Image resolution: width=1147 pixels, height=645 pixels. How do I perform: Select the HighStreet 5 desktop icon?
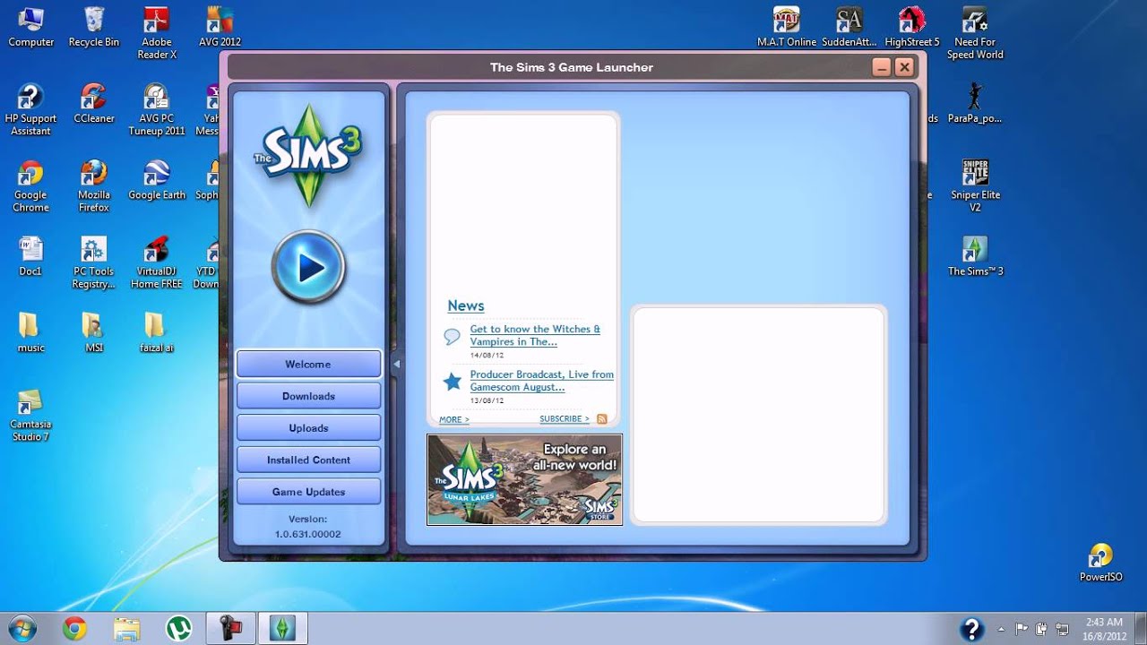pyautogui.click(x=912, y=27)
